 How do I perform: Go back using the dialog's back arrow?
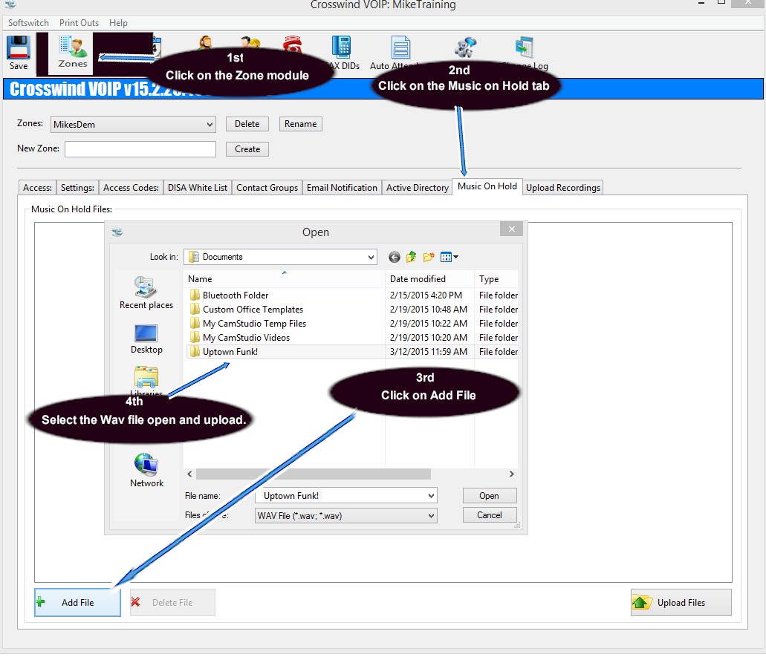click(394, 258)
